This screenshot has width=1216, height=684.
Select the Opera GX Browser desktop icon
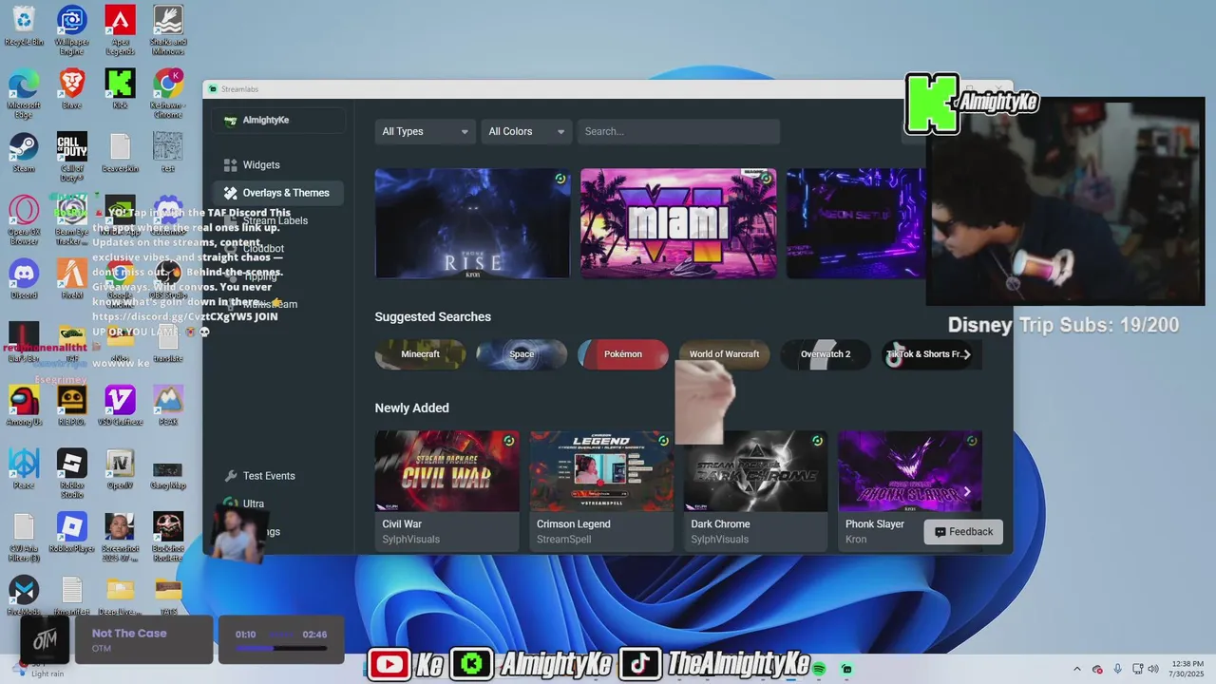[x=24, y=220]
